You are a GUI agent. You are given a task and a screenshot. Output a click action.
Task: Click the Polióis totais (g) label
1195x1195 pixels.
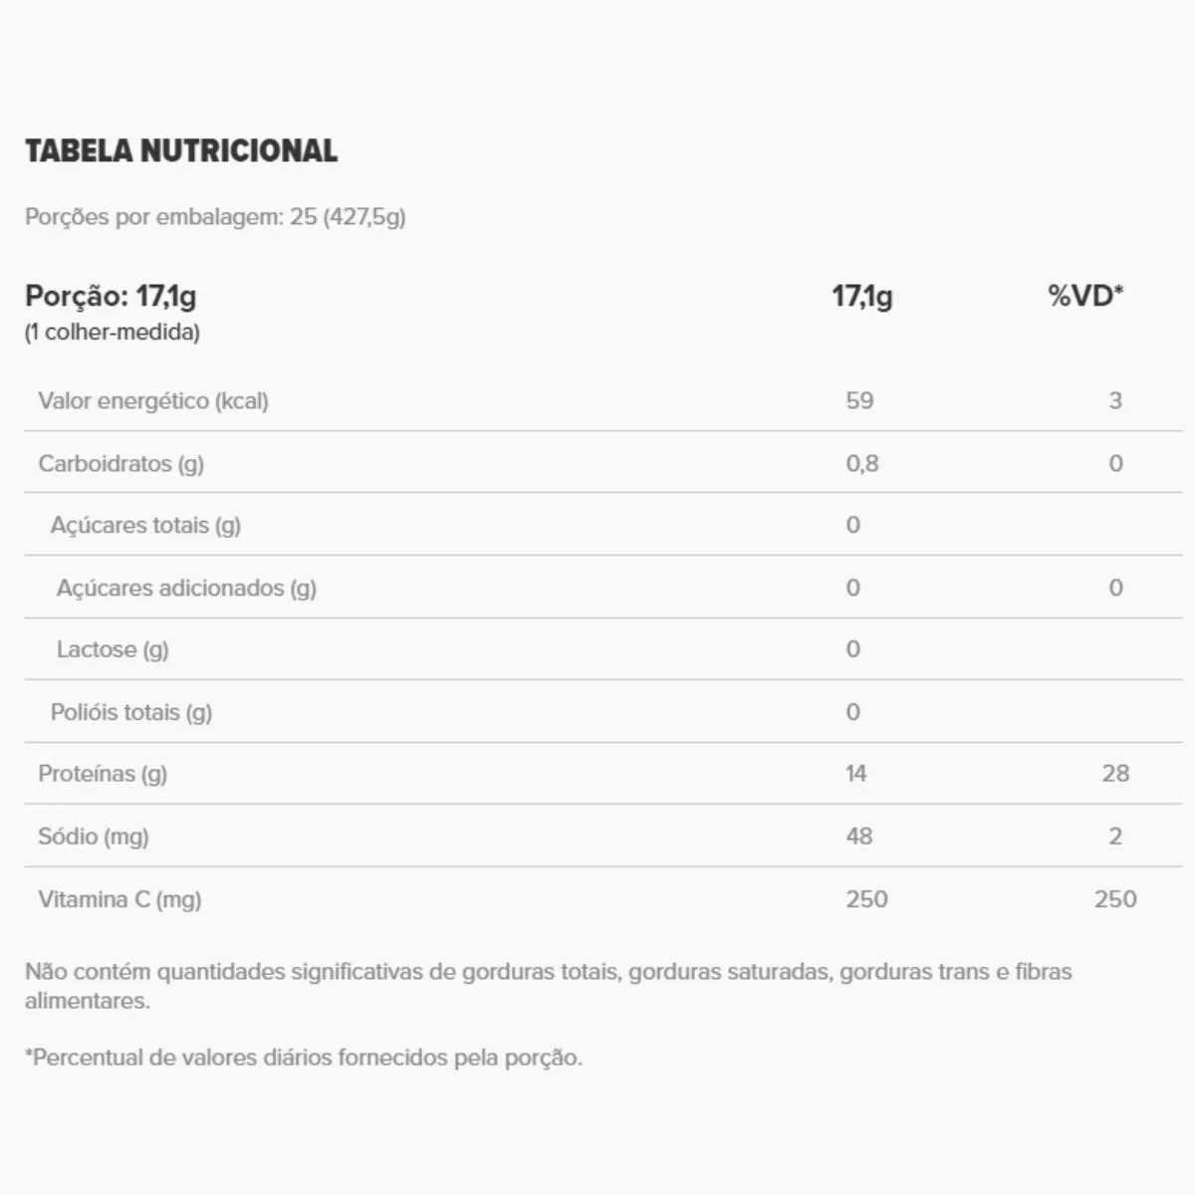click(131, 713)
